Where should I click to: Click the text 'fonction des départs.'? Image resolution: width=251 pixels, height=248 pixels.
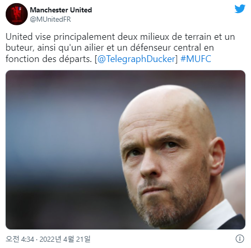click(x=49, y=59)
